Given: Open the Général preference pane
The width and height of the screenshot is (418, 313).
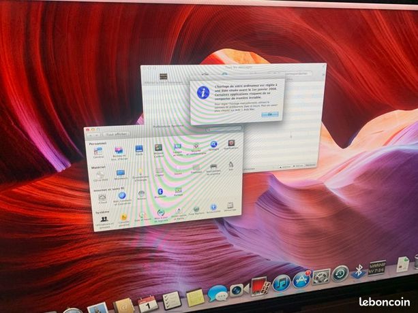Looking at the screenshot, I should (98, 153).
